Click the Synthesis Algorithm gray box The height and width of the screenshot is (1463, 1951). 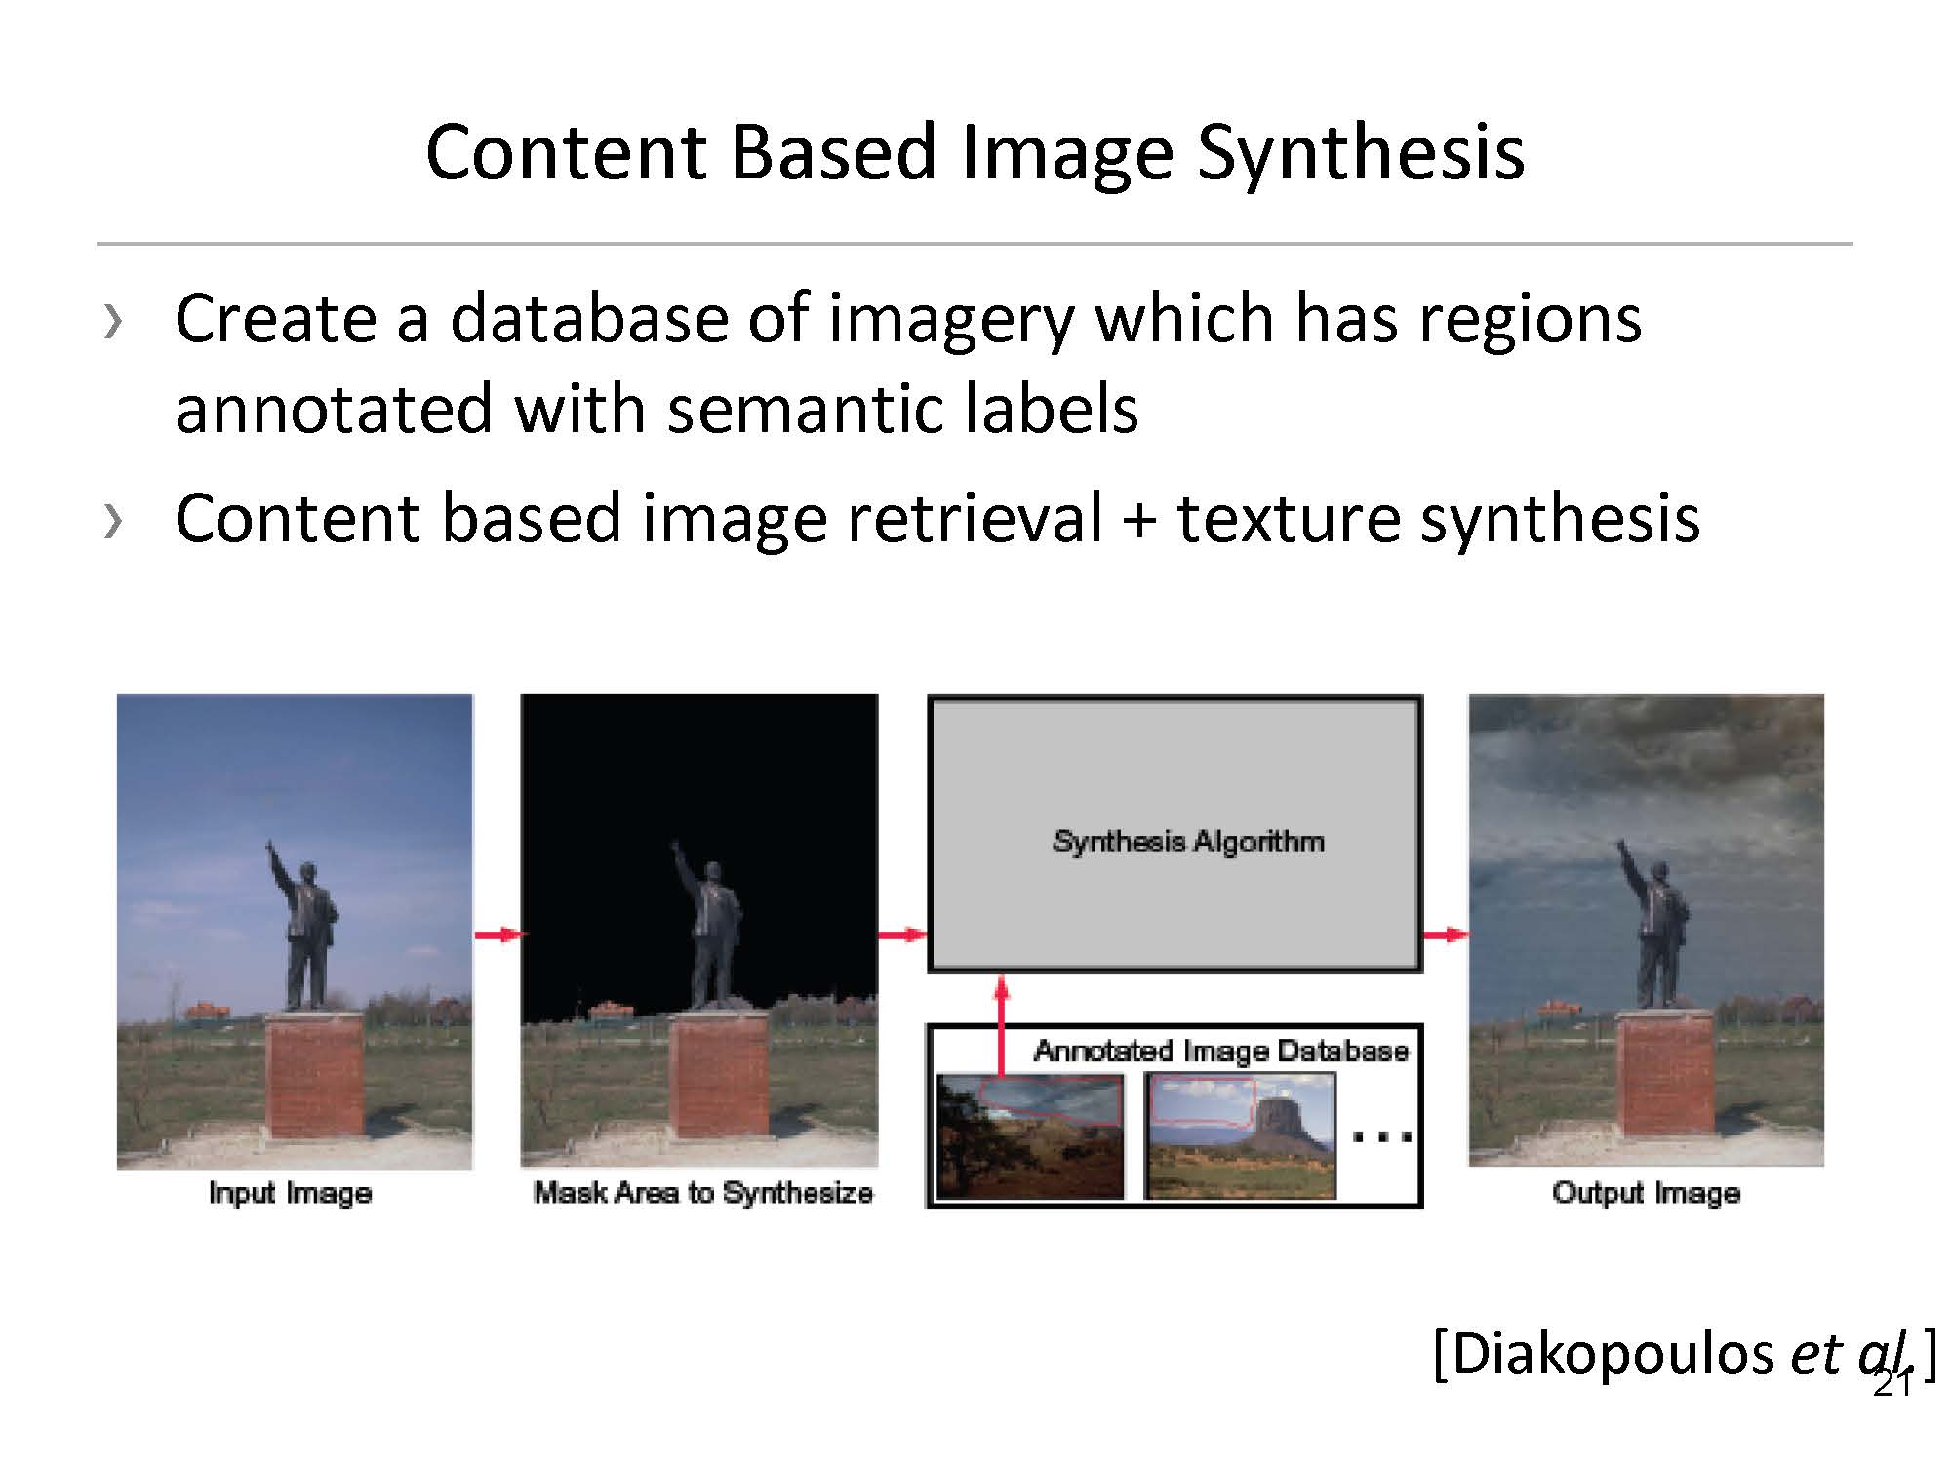pyautogui.click(x=1175, y=834)
